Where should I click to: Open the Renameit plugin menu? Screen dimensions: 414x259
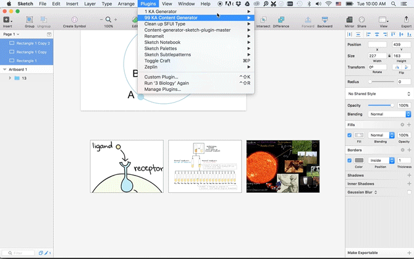click(196, 36)
